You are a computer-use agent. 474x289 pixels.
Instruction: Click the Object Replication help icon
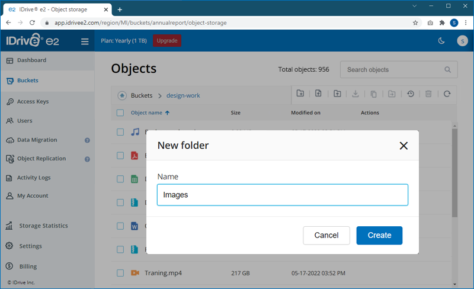point(87,159)
